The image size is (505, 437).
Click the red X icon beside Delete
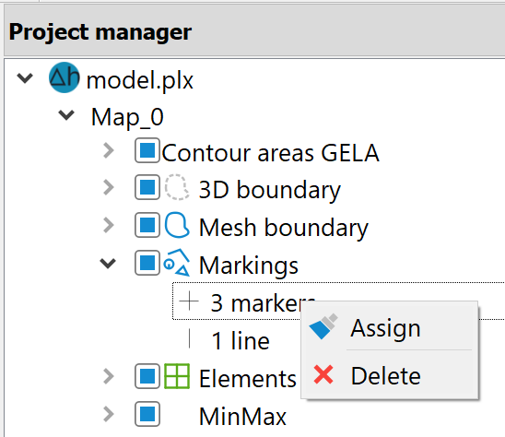coord(323,374)
